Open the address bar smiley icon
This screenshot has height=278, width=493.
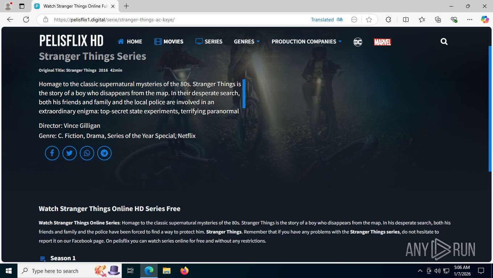coord(355,20)
